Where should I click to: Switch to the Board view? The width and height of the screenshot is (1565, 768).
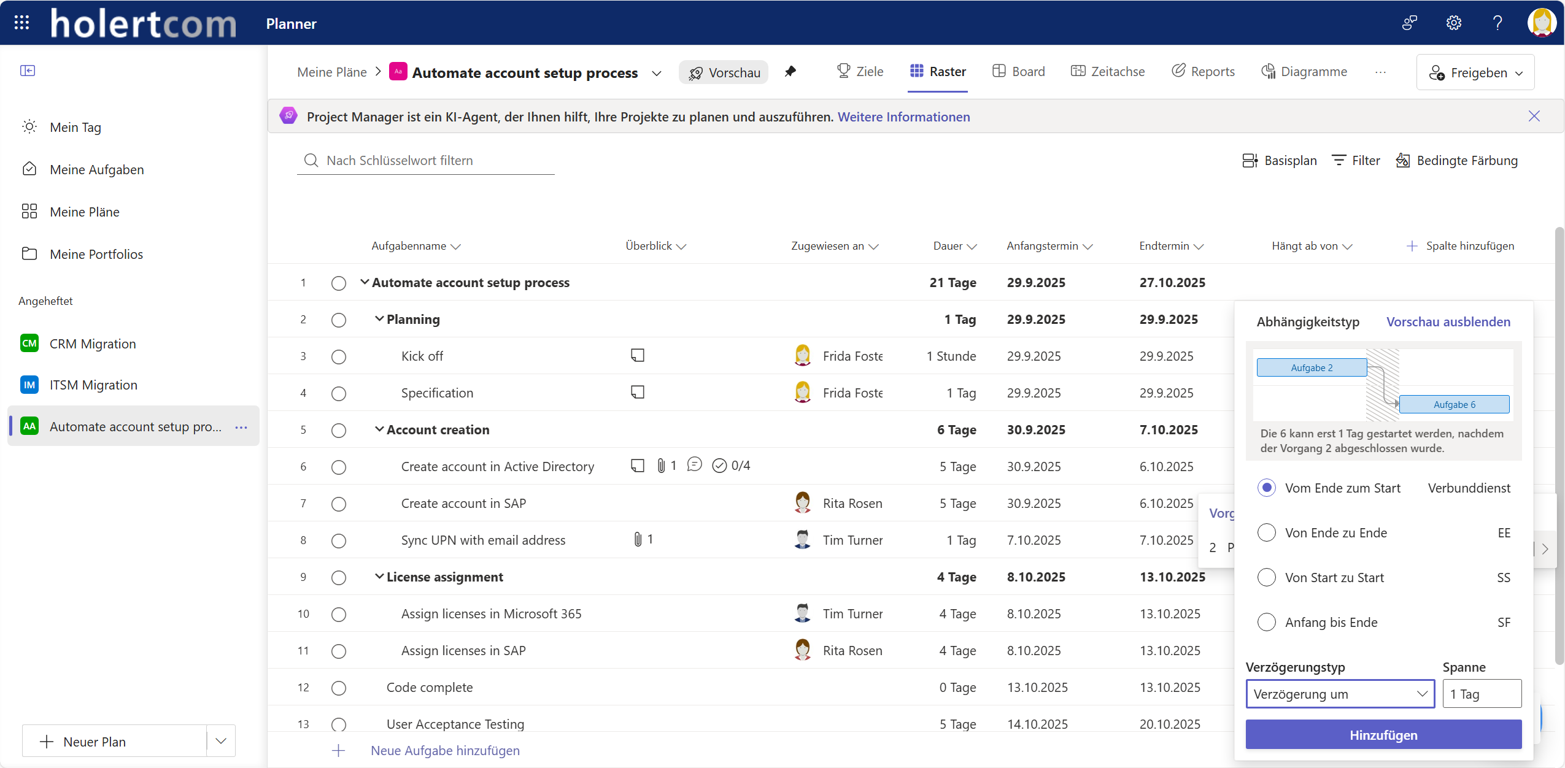click(x=1018, y=71)
